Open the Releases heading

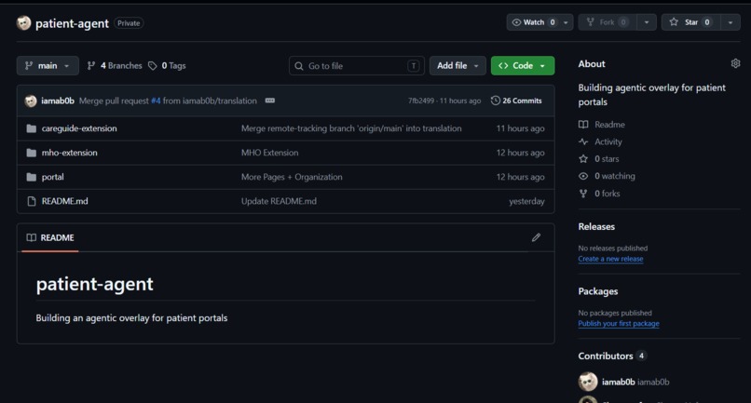596,226
